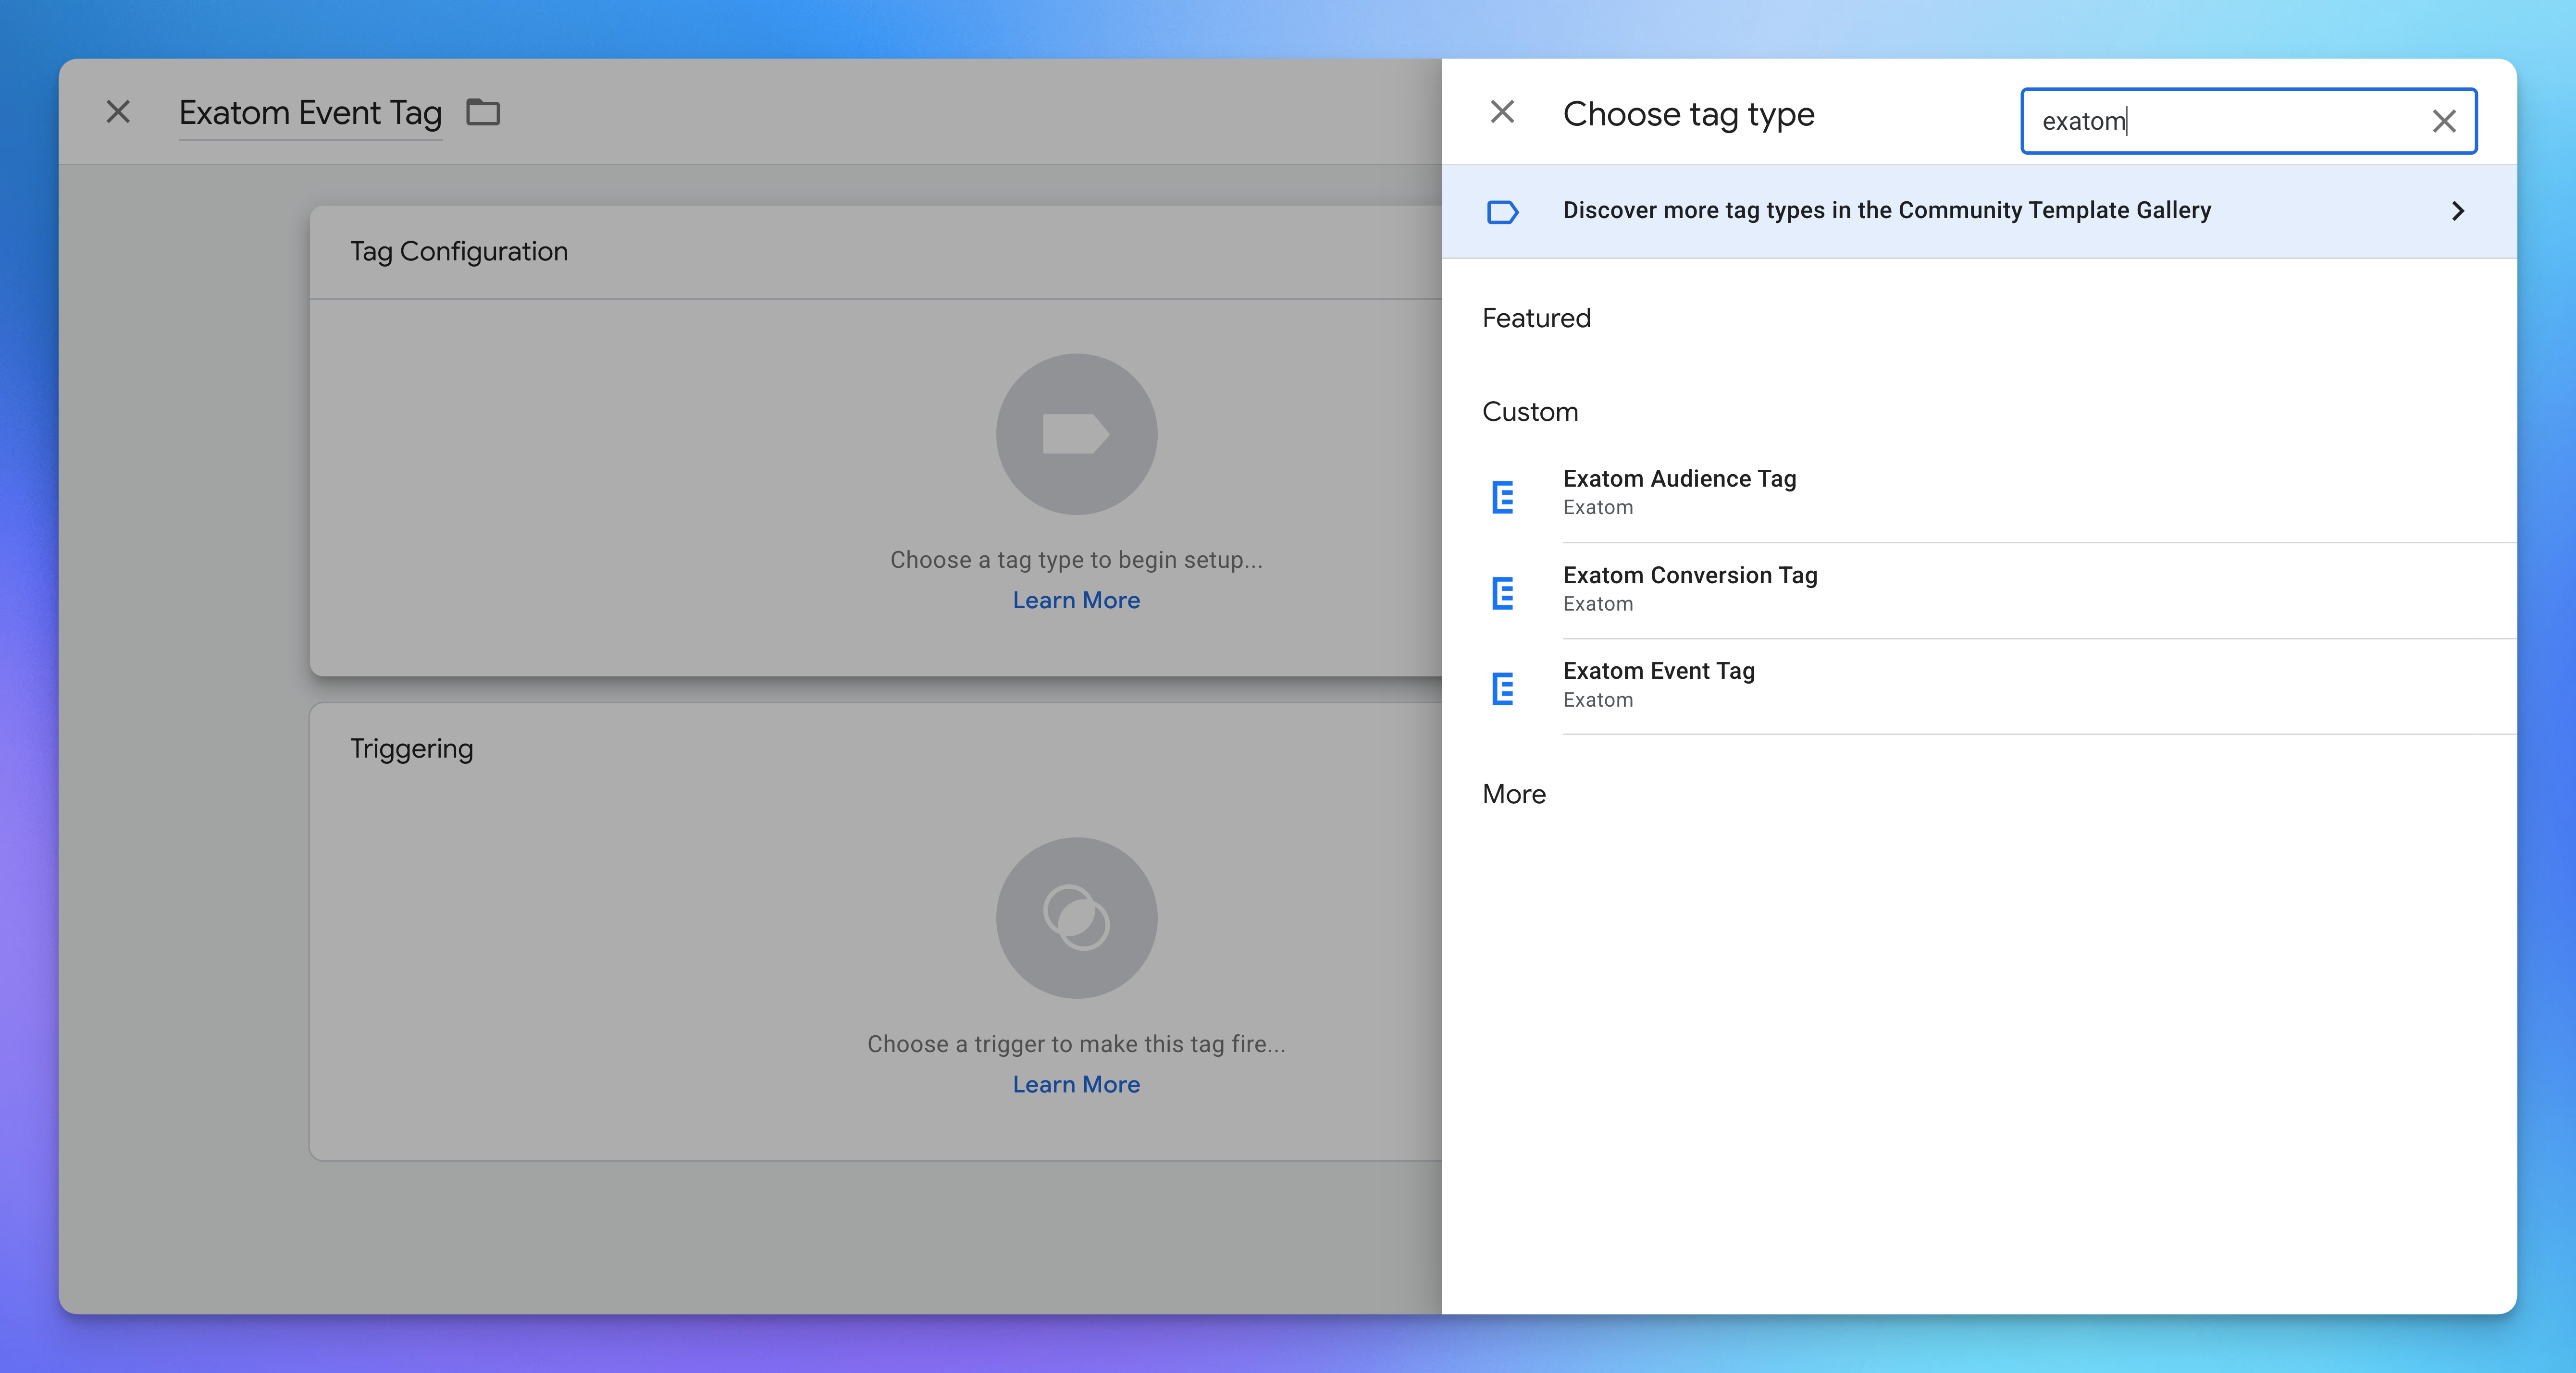Click the folder icon beside tag name
This screenshot has height=1373, width=2576.
pyautogui.click(x=483, y=113)
